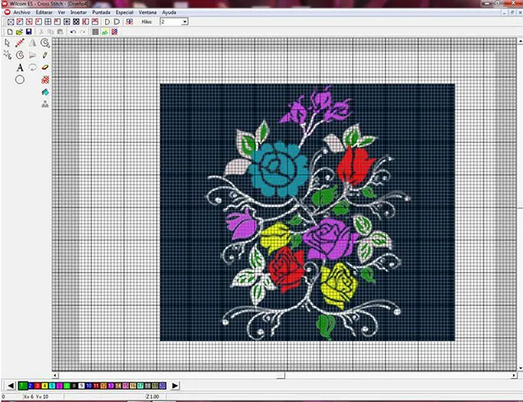This screenshot has height=402, width=523.
Task: Open the Ayuda menu
Action: tap(169, 12)
